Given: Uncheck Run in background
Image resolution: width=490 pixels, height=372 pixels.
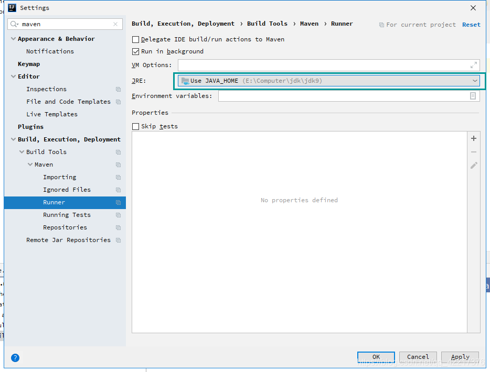Looking at the screenshot, I should coord(136,51).
